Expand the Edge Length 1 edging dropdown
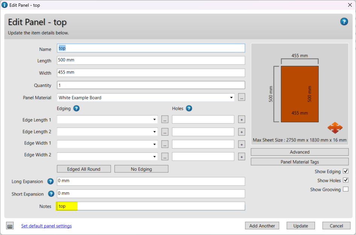Image resolution: width=356 pixels, height=235 pixels. [x=155, y=120]
